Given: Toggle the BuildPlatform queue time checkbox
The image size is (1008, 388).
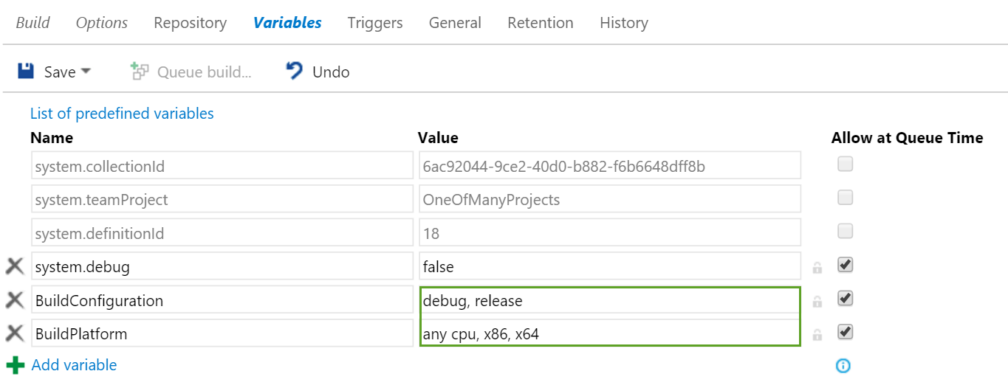Looking at the screenshot, I should coord(846,332).
